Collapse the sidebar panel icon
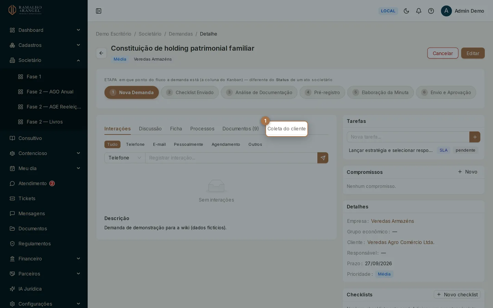 point(99,11)
